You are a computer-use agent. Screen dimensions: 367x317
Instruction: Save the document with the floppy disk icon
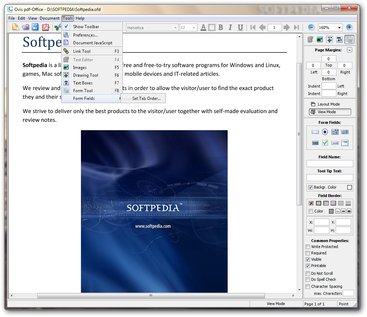pos(35,27)
